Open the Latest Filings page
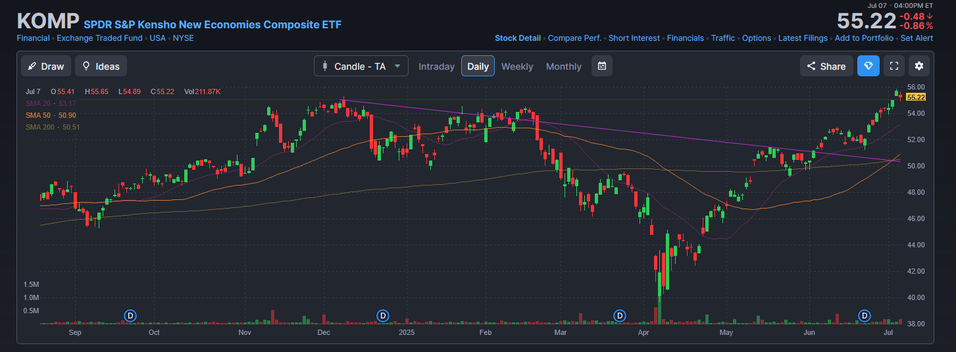Image resolution: width=956 pixels, height=352 pixels. pos(803,38)
